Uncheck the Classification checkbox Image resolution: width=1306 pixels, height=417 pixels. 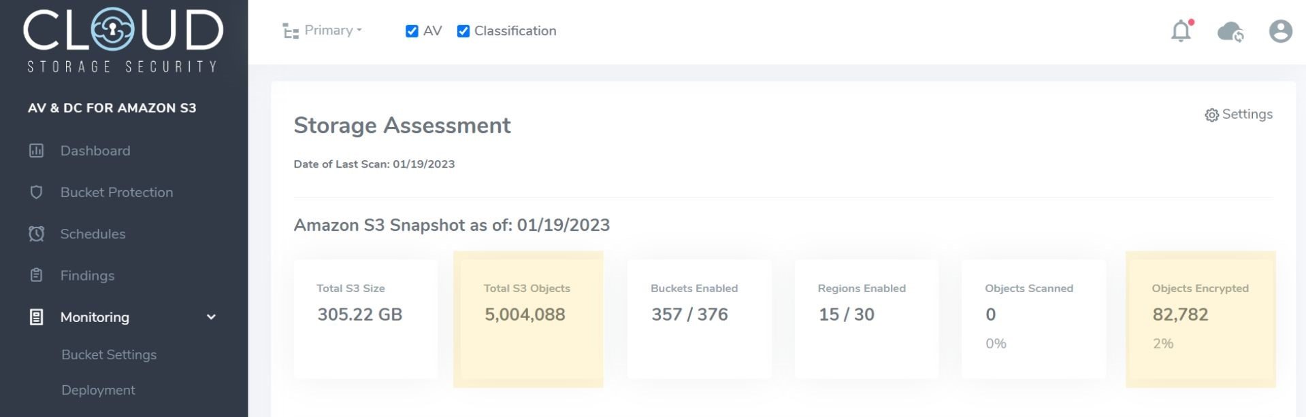click(x=463, y=31)
